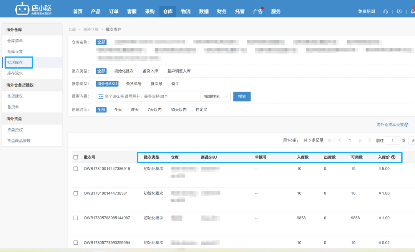Set search type to 备货单号

pos(134,84)
